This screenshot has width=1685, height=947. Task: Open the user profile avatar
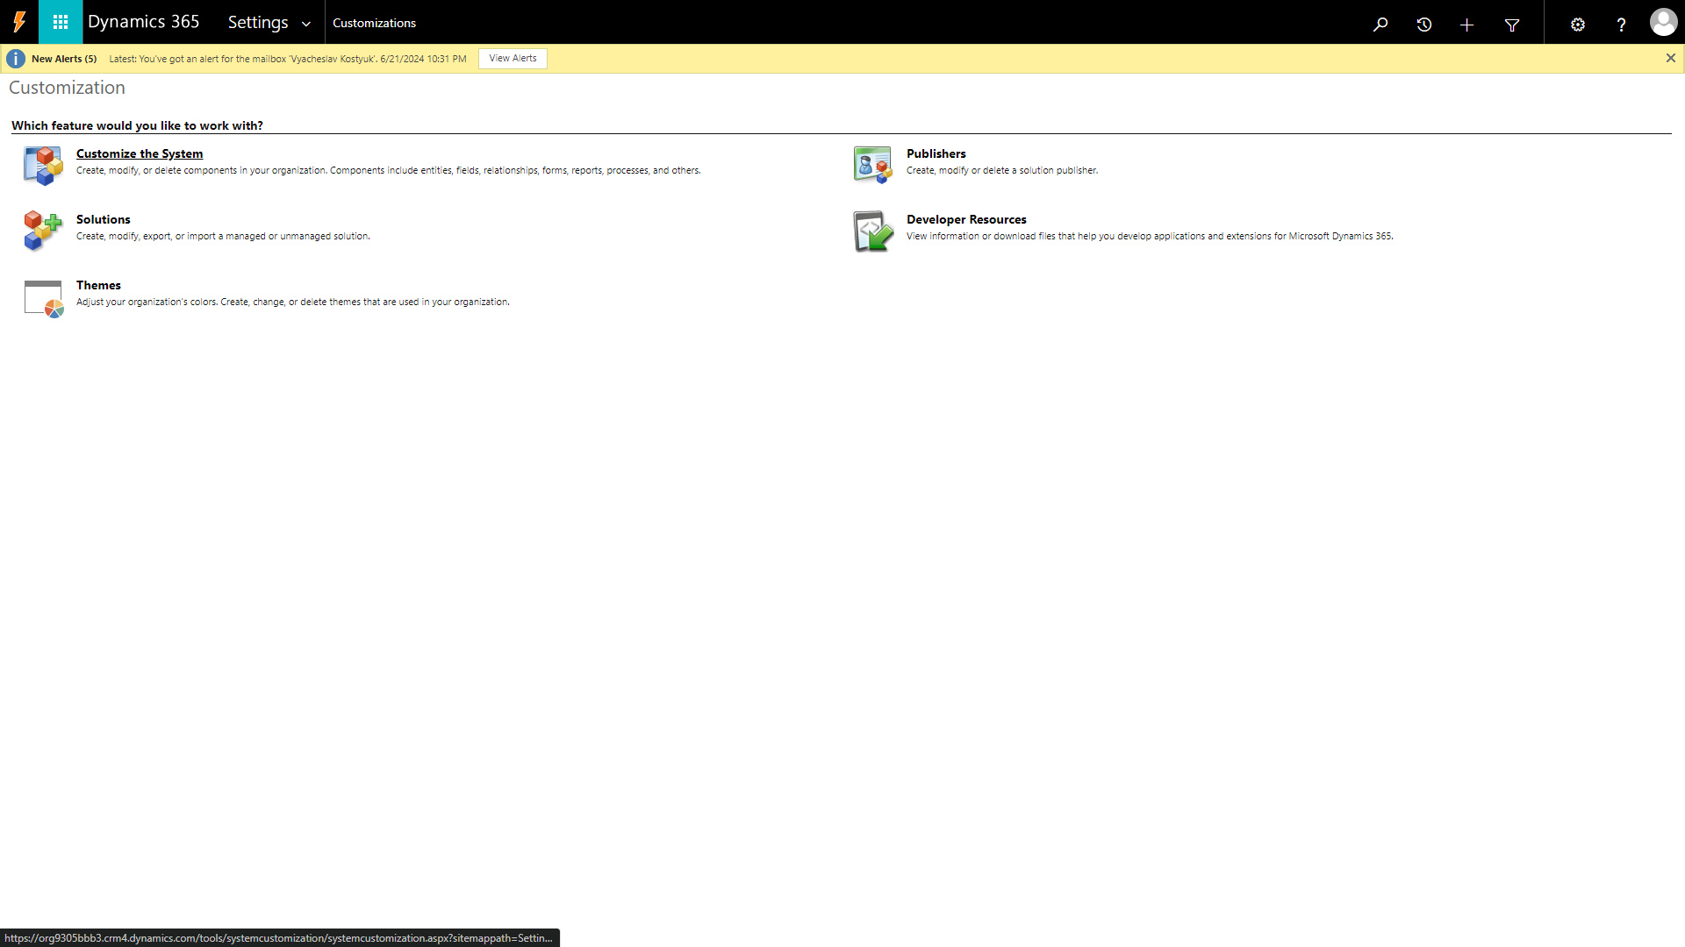point(1663,22)
